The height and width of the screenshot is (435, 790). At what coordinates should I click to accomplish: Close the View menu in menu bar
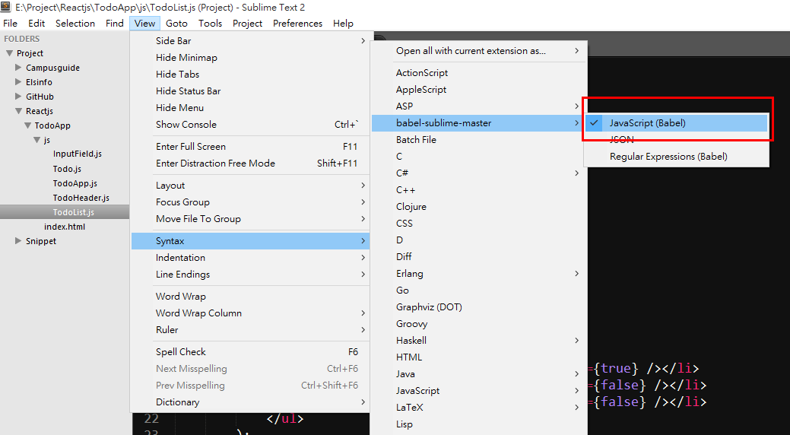tap(144, 23)
